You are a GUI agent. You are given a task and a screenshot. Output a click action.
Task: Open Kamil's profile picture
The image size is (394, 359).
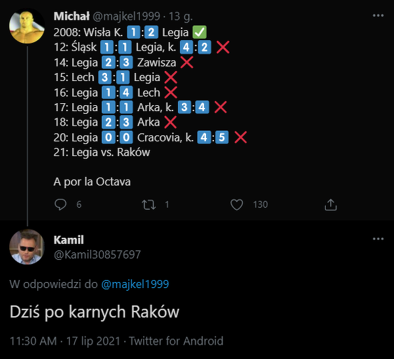[x=27, y=247]
